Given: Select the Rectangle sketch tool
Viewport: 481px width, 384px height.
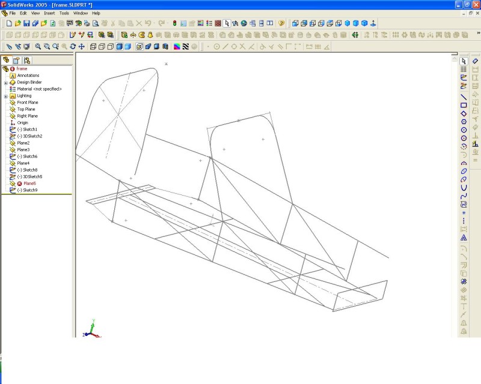Looking at the screenshot, I should point(464,105).
